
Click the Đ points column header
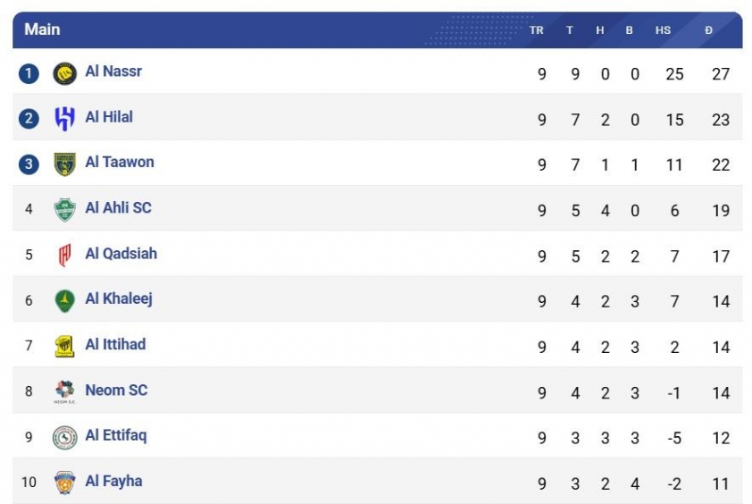tap(708, 30)
